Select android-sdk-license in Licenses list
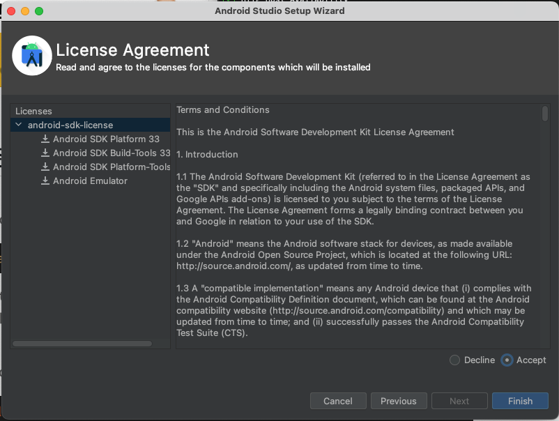 point(90,125)
